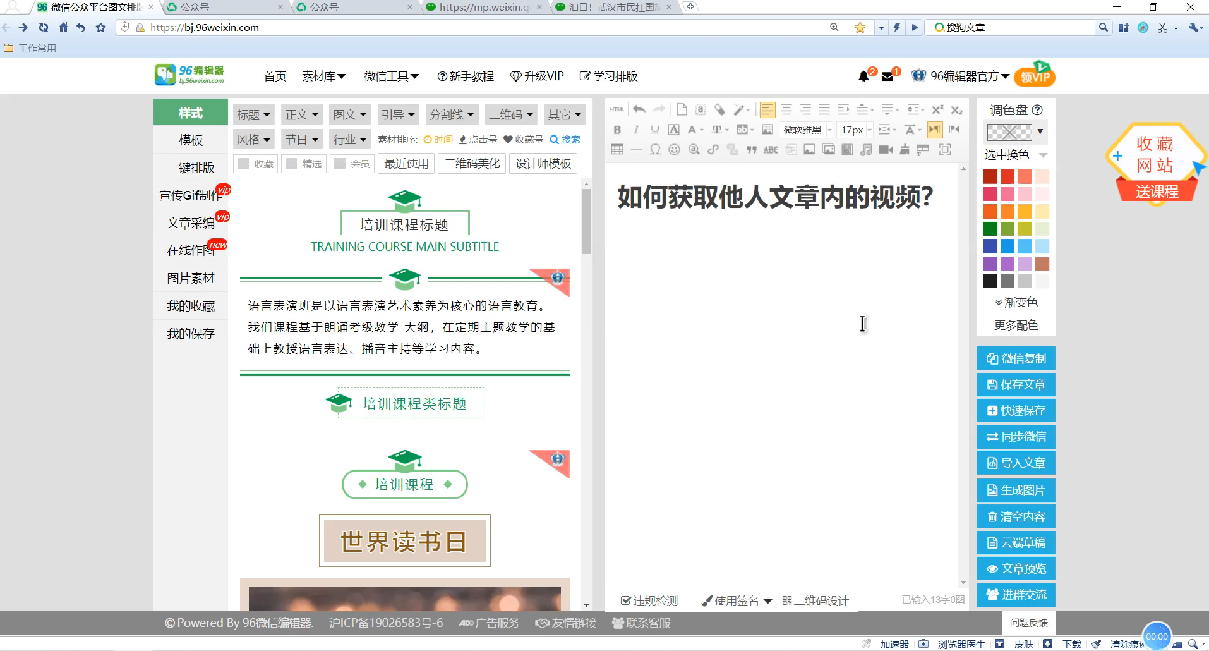
Task: Toggle HTML source mode in editor
Action: coord(617,109)
